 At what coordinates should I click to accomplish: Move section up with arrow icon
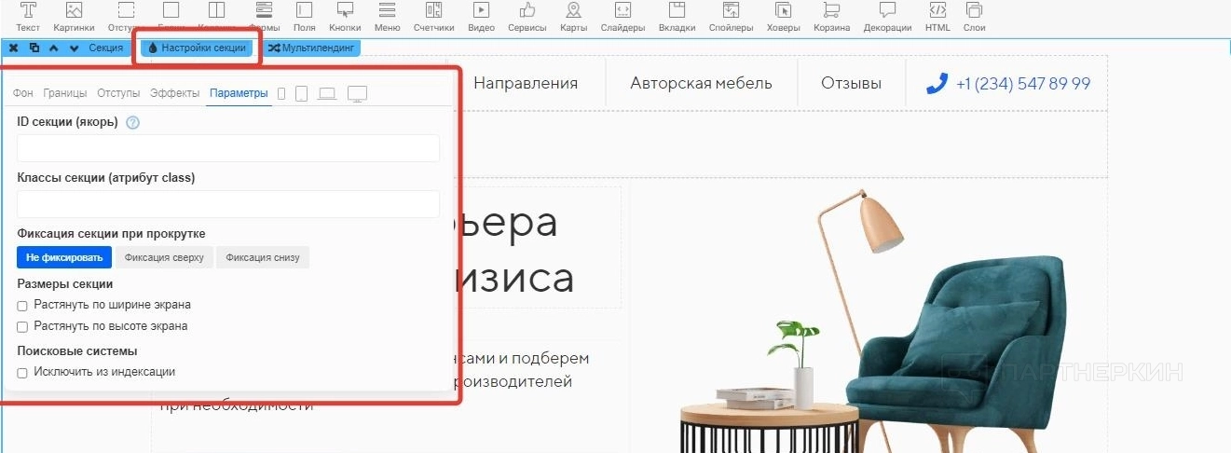[x=54, y=48]
